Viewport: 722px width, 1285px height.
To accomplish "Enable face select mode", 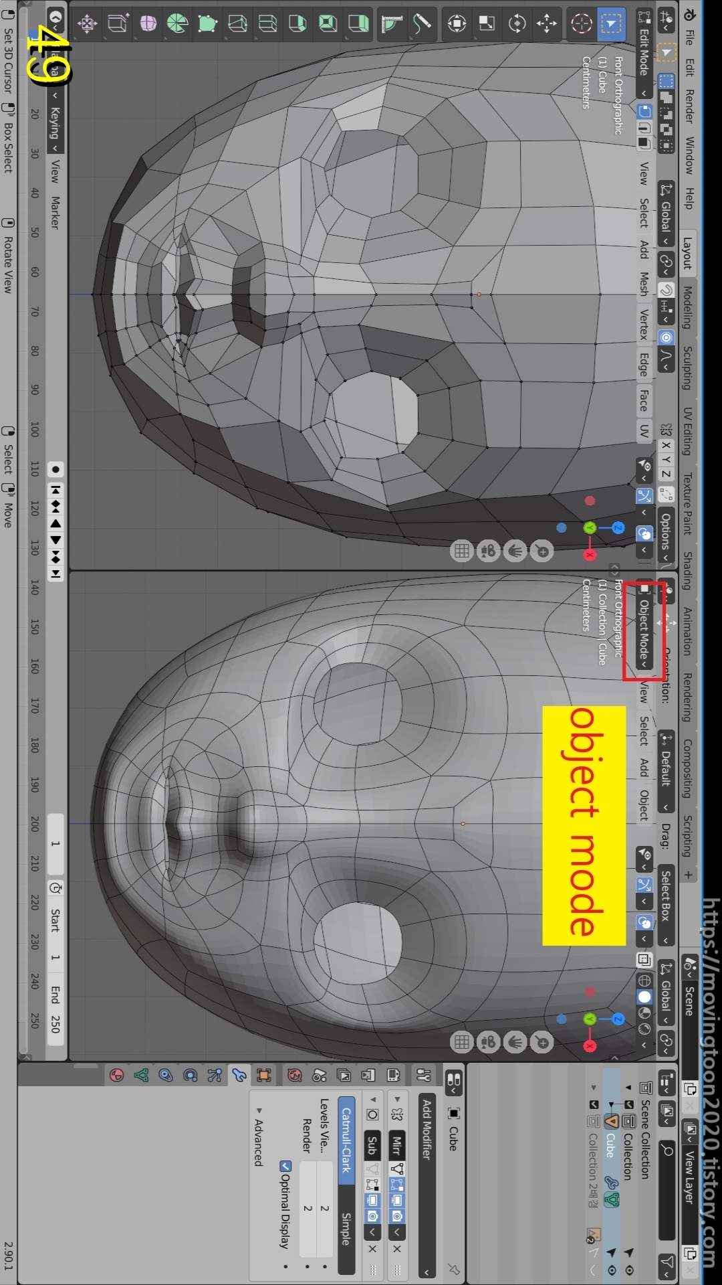I will (x=644, y=143).
